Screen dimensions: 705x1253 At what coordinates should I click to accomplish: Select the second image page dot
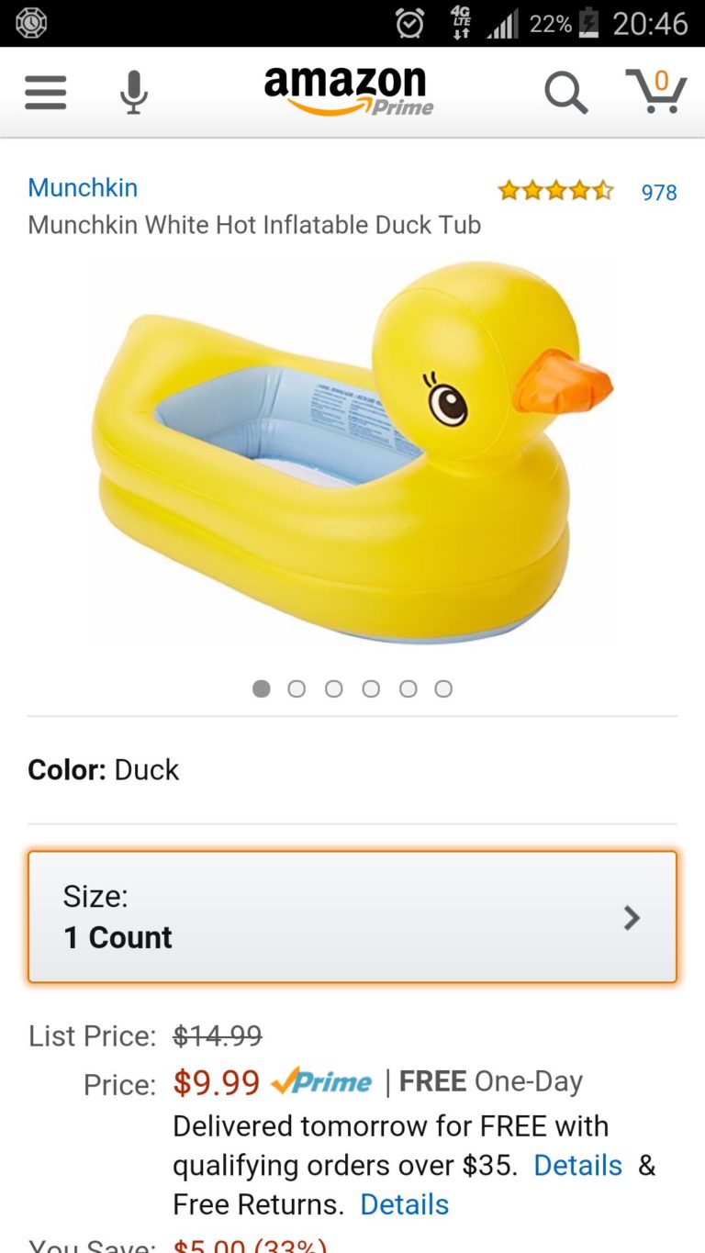[297, 688]
